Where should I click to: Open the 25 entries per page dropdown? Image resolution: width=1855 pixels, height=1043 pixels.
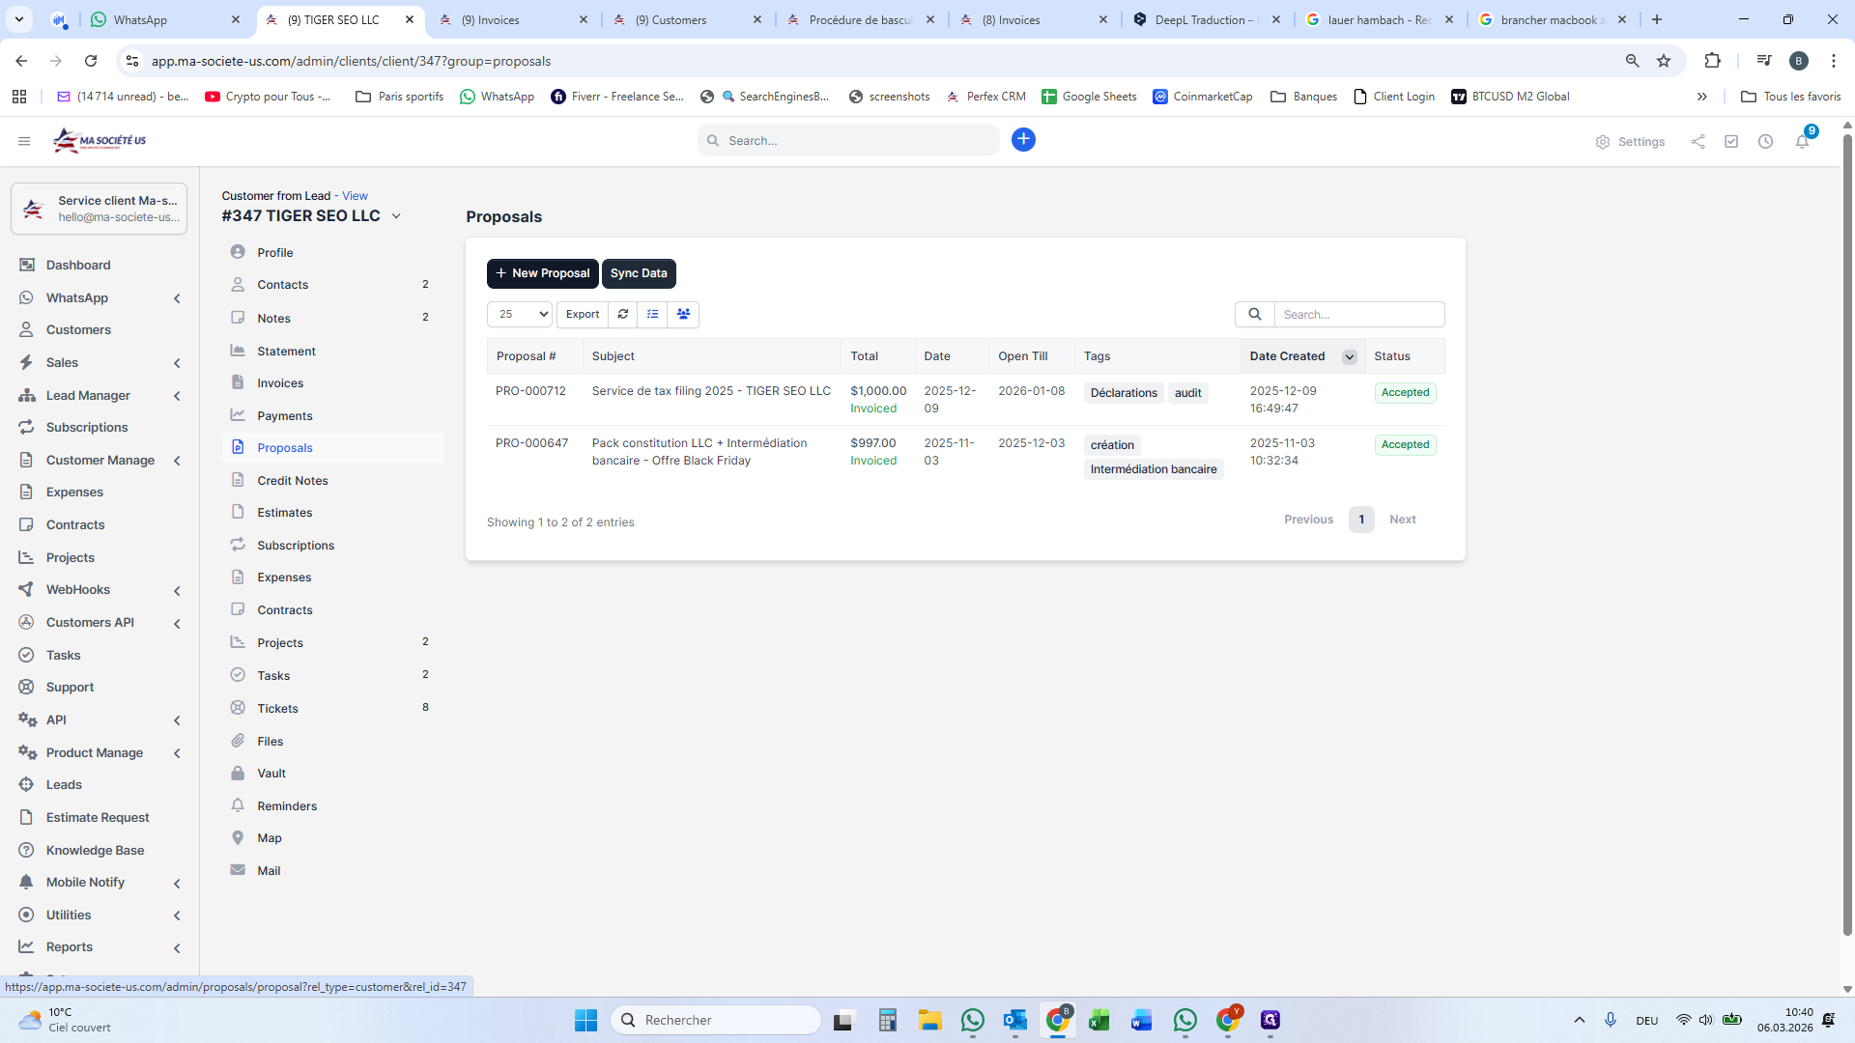coord(520,314)
